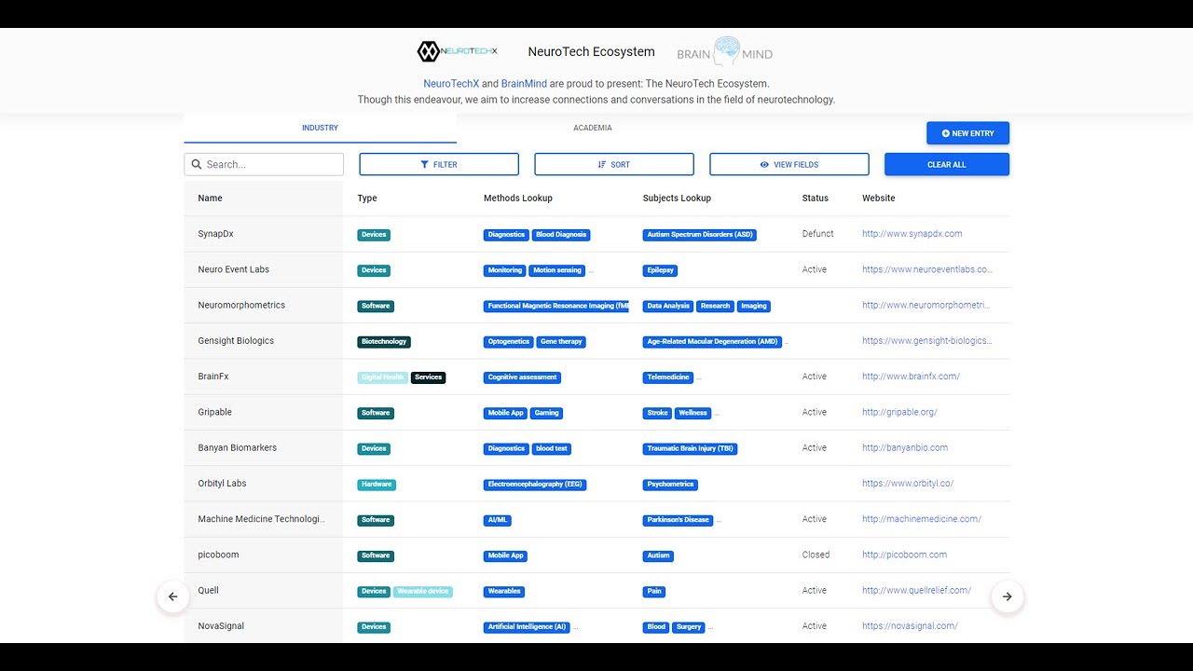This screenshot has height=671, width=1193.
Task: Open the quellrelief.com website link
Action: [917, 590]
